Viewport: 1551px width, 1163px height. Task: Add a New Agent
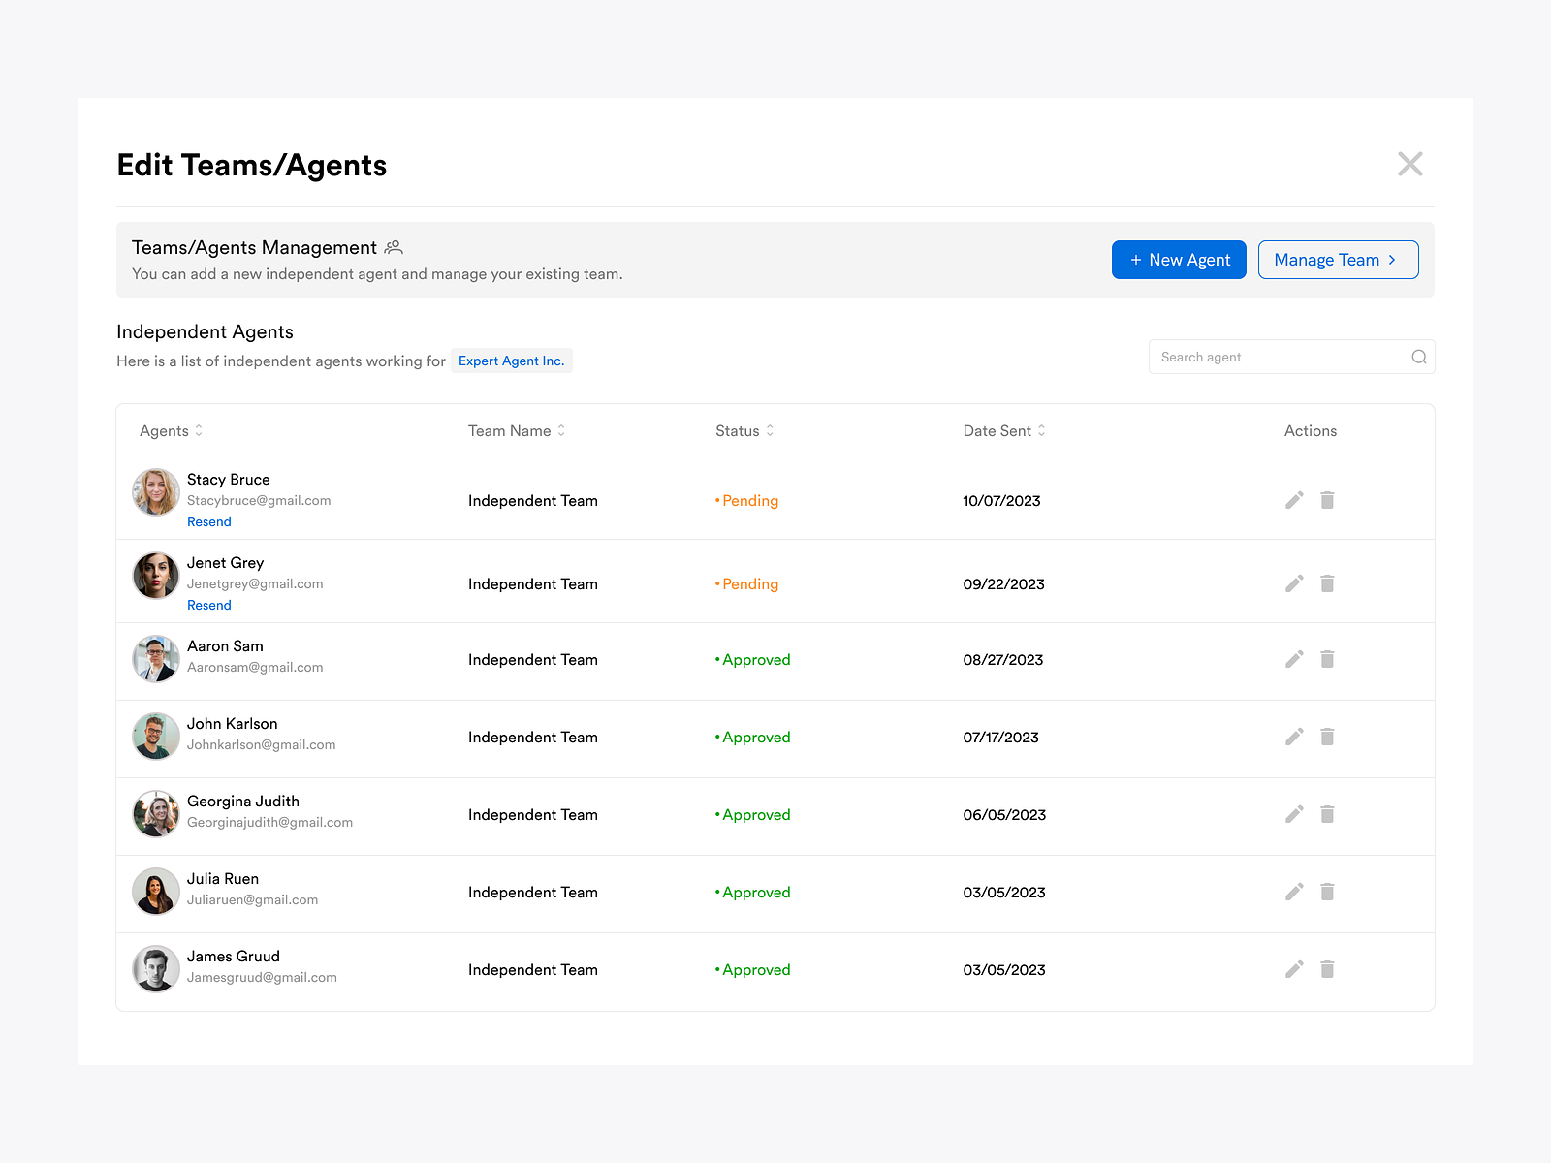(x=1179, y=260)
